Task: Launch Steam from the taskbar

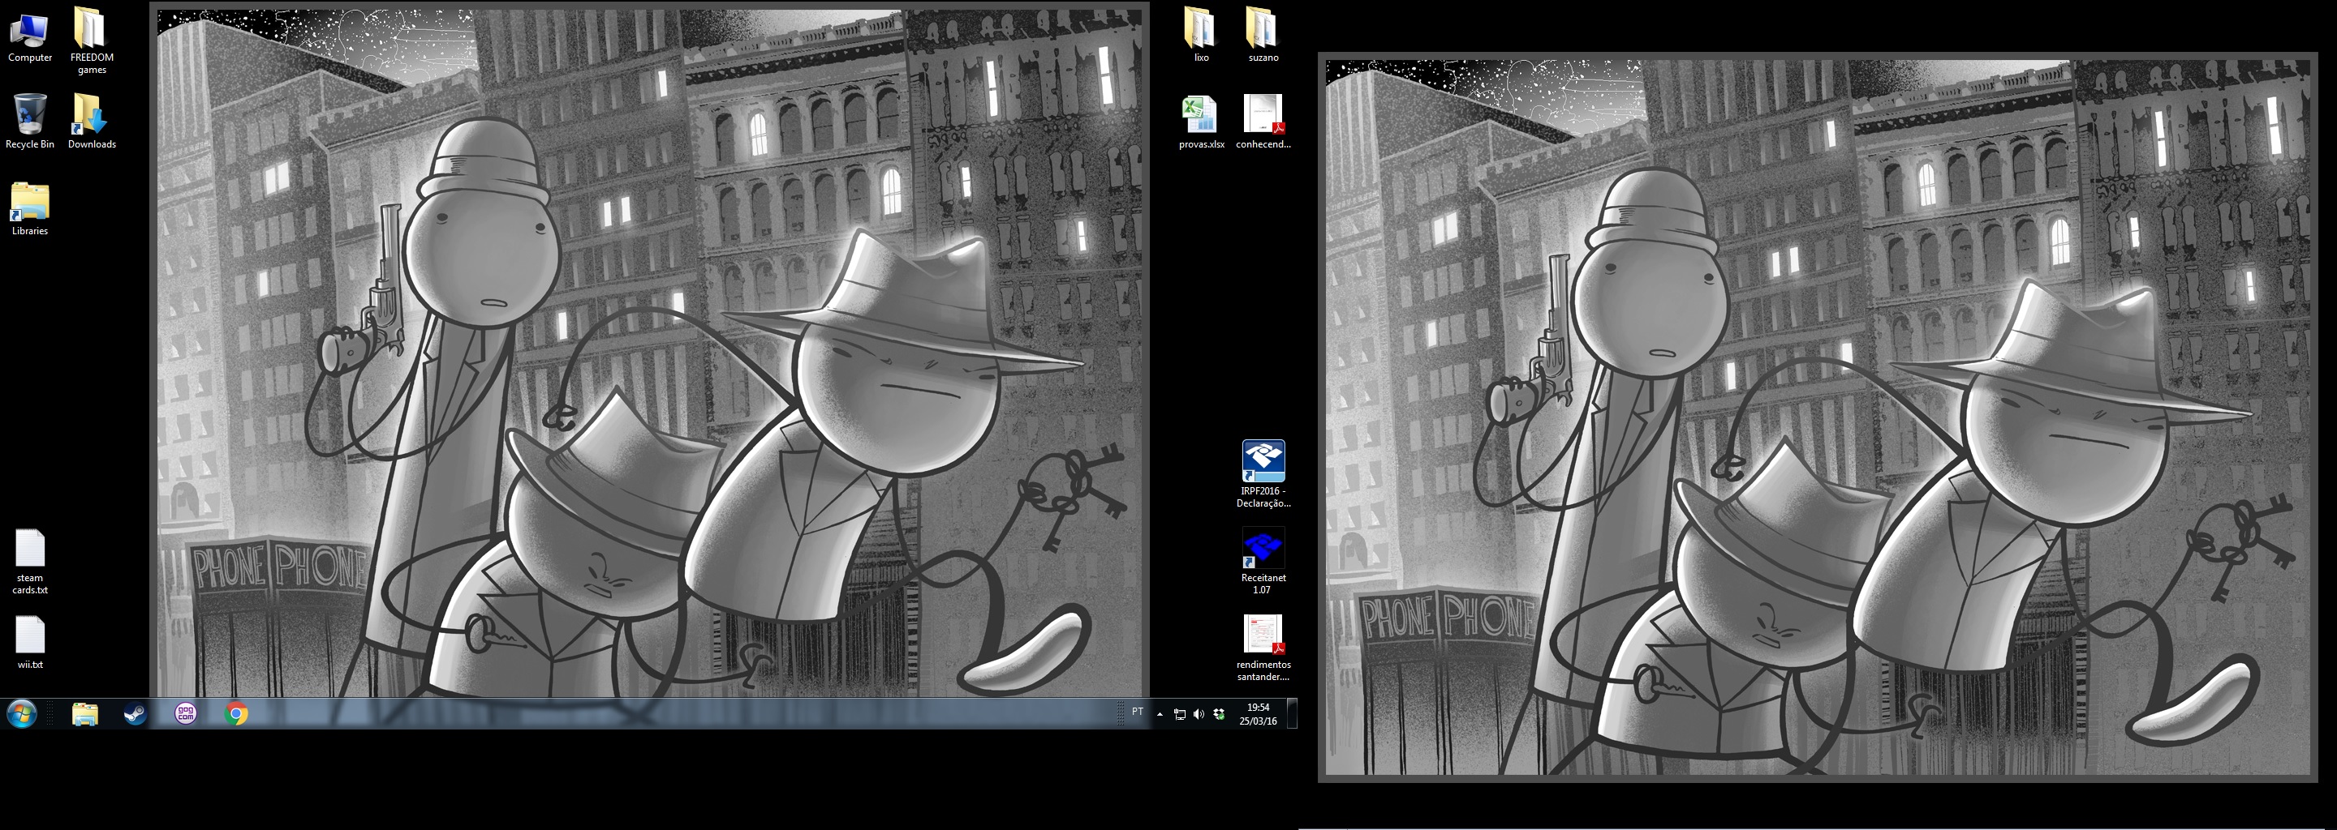Action: pyautogui.click(x=136, y=714)
